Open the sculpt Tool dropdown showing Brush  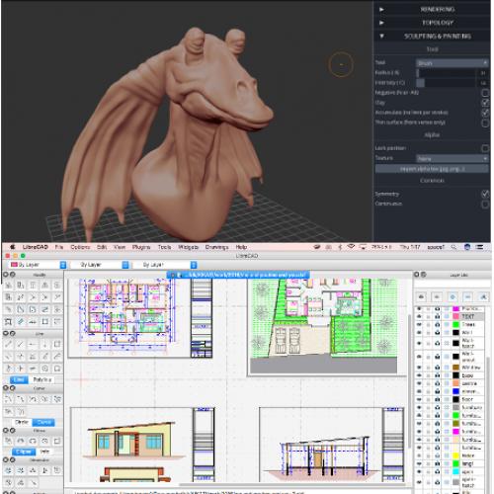pos(452,63)
